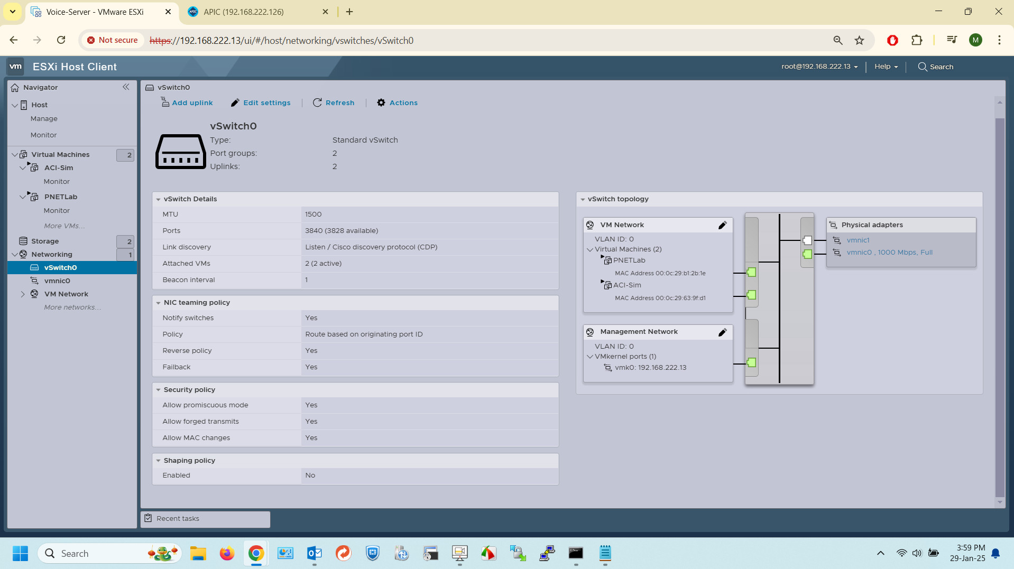This screenshot has width=1014, height=569.
Task: Open Windows Start menu
Action: 20,554
